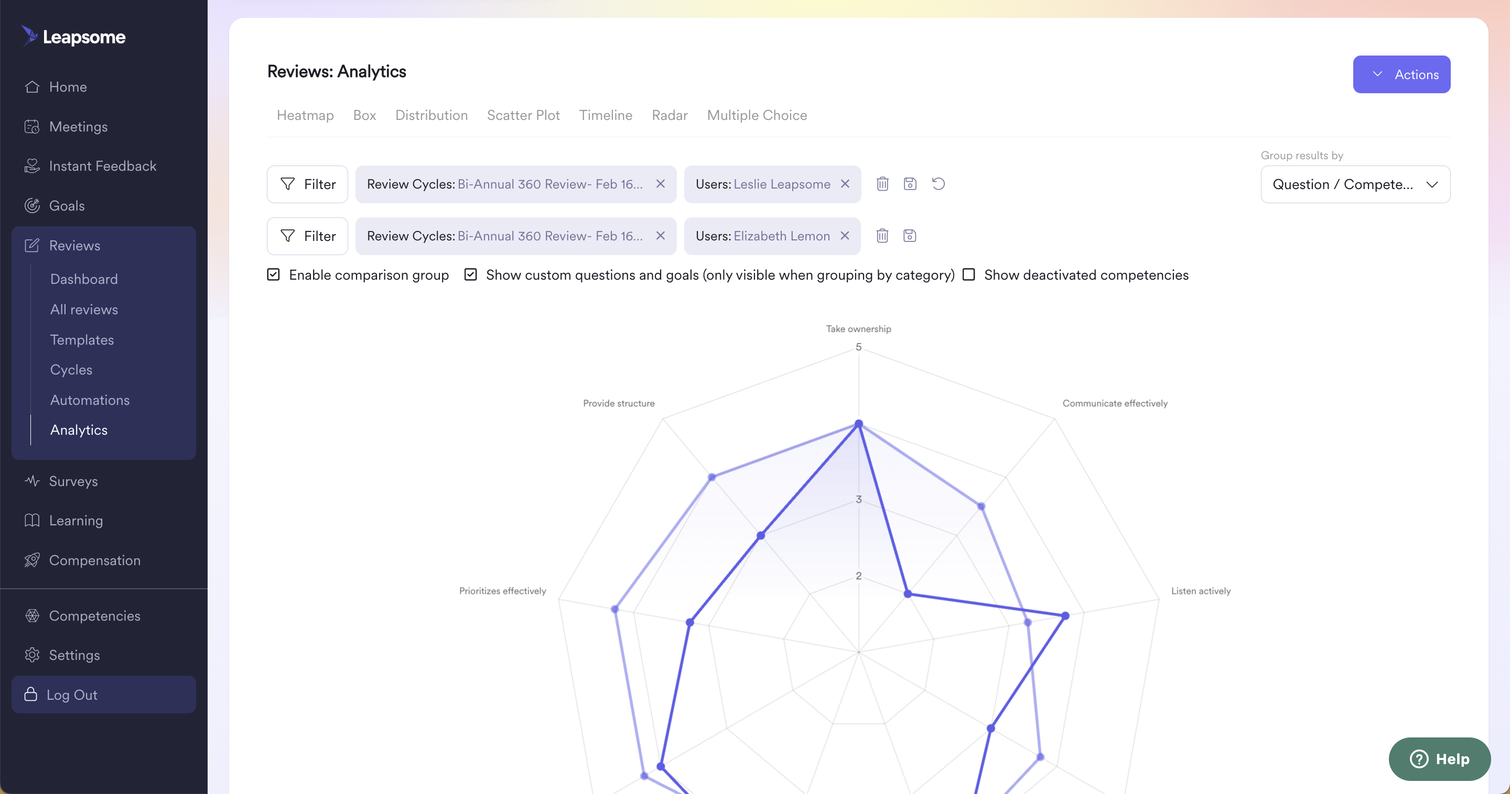
Task: Switch to the Distribution tab
Action: (x=432, y=115)
